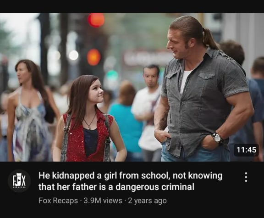Viewport: 264px width, 218px height.
Task: Click the 11:45 duration badge
Action: tap(246, 150)
